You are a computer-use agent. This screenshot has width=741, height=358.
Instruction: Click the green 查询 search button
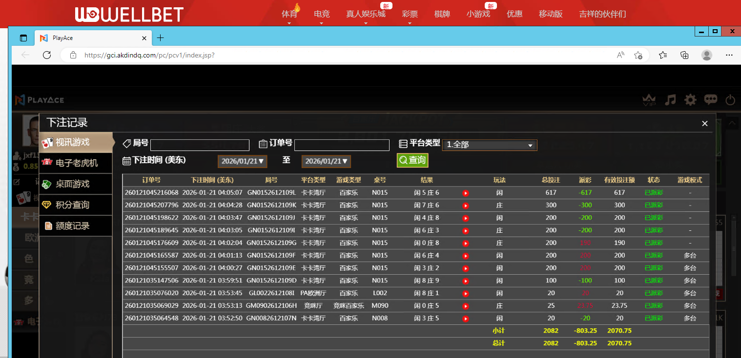(x=412, y=160)
